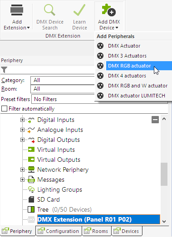Click the Messages label in the tree
This screenshot has height=237, width=172.
[51, 180]
